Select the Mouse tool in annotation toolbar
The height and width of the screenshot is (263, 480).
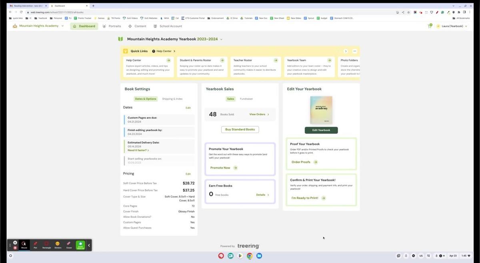(24, 245)
